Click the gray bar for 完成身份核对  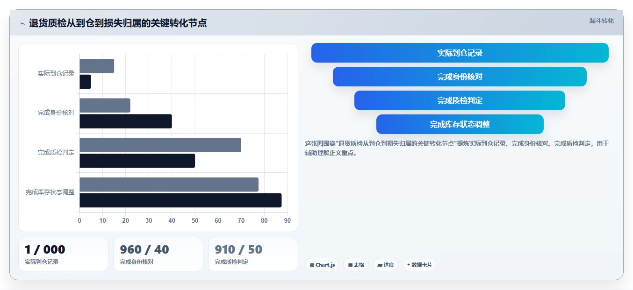coord(105,106)
